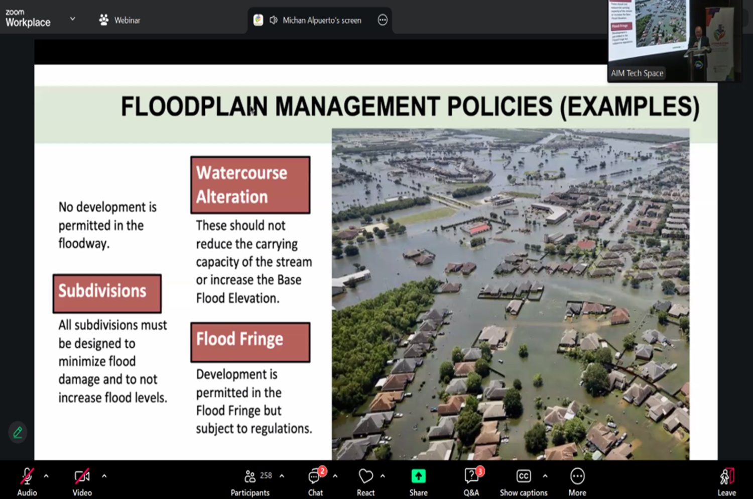Open the Participants panel icon
753x499 pixels.
250,476
